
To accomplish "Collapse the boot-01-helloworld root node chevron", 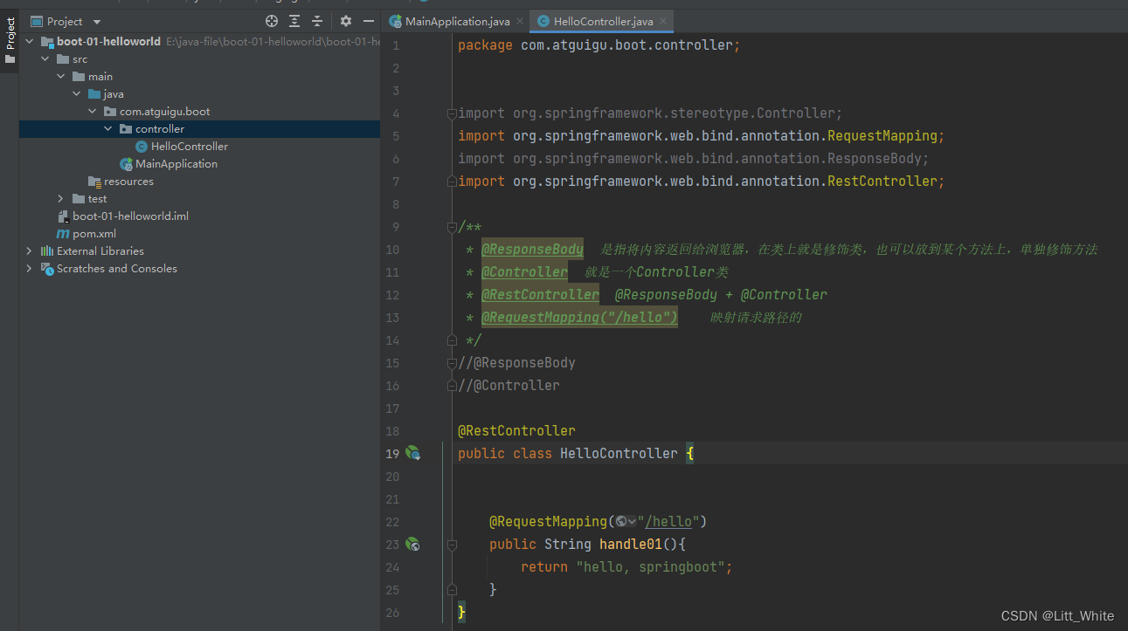I will tap(30, 41).
